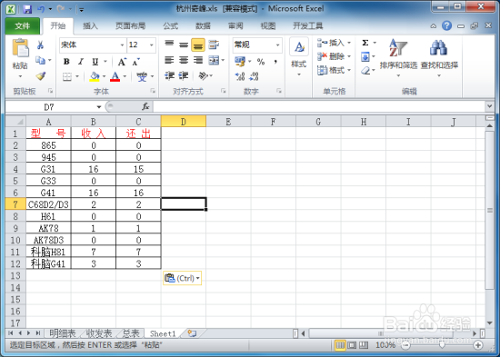Image resolution: width=500 pixels, height=357 pixels.
Task: Click the increase indent icon
Action: tap(184, 76)
